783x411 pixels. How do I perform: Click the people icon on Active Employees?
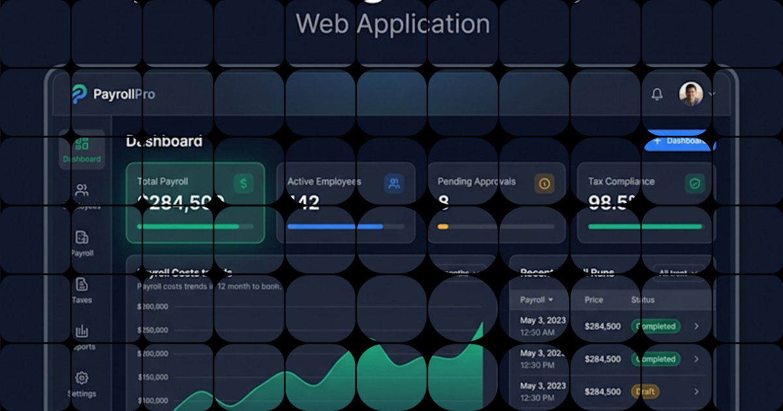coord(394,184)
